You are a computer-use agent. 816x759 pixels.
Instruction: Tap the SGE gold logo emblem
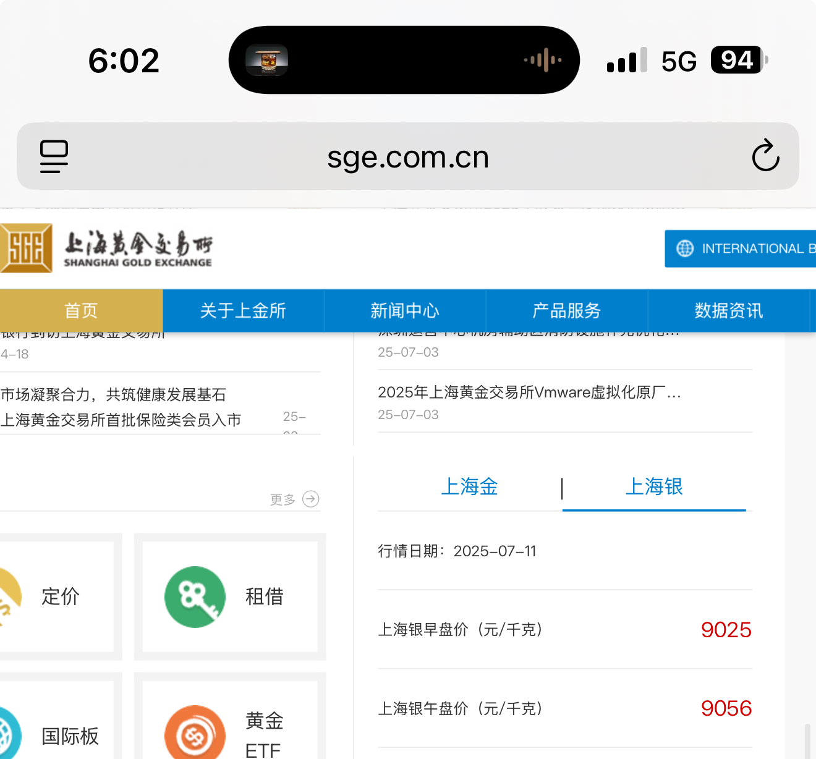pos(26,248)
